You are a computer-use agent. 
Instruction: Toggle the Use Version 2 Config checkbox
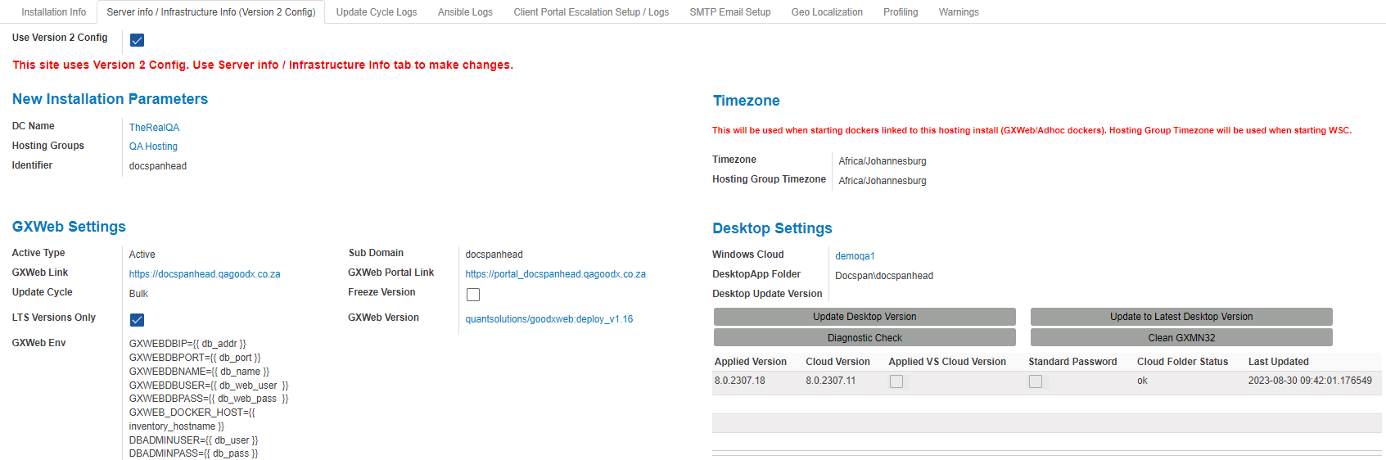(138, 40)
